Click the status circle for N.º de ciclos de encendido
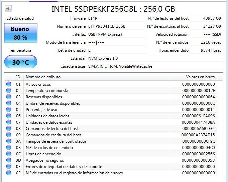This screenshot has height=182, width=228. pos(9,148)
